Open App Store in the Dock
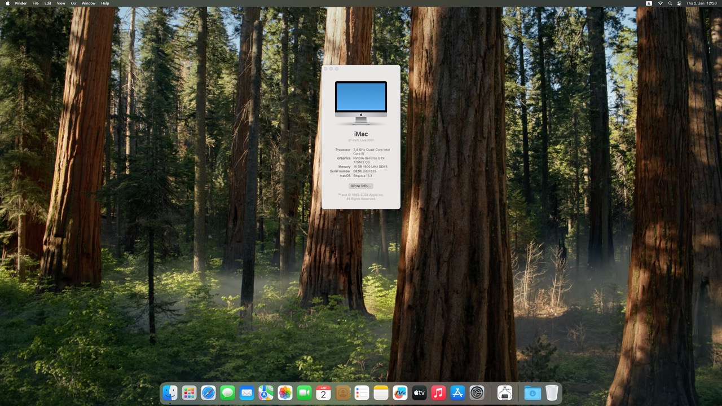 coord(458,393)
